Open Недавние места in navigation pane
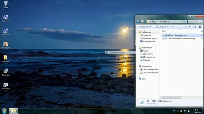 [150, 38]
